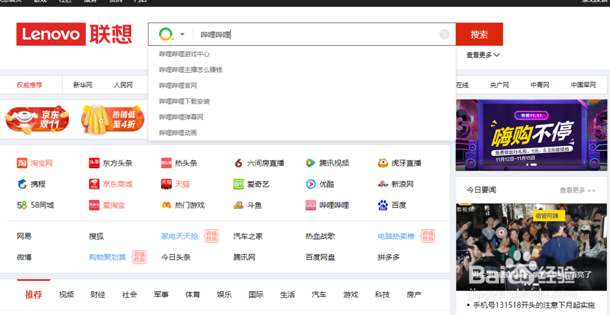Click the 京东商城 icon
Screen dimensions: 610x315
click(94, 184)
